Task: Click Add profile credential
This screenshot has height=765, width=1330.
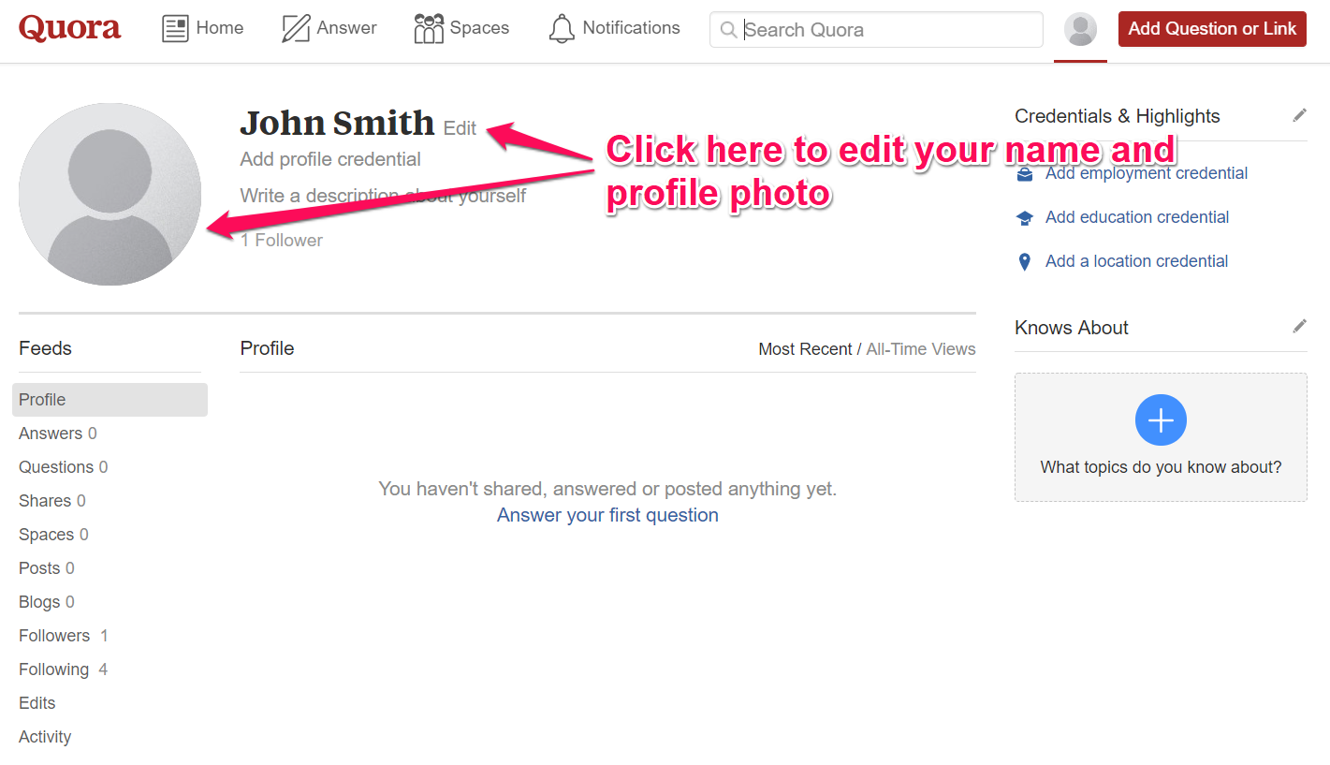Action: click(x=330, y=159)
